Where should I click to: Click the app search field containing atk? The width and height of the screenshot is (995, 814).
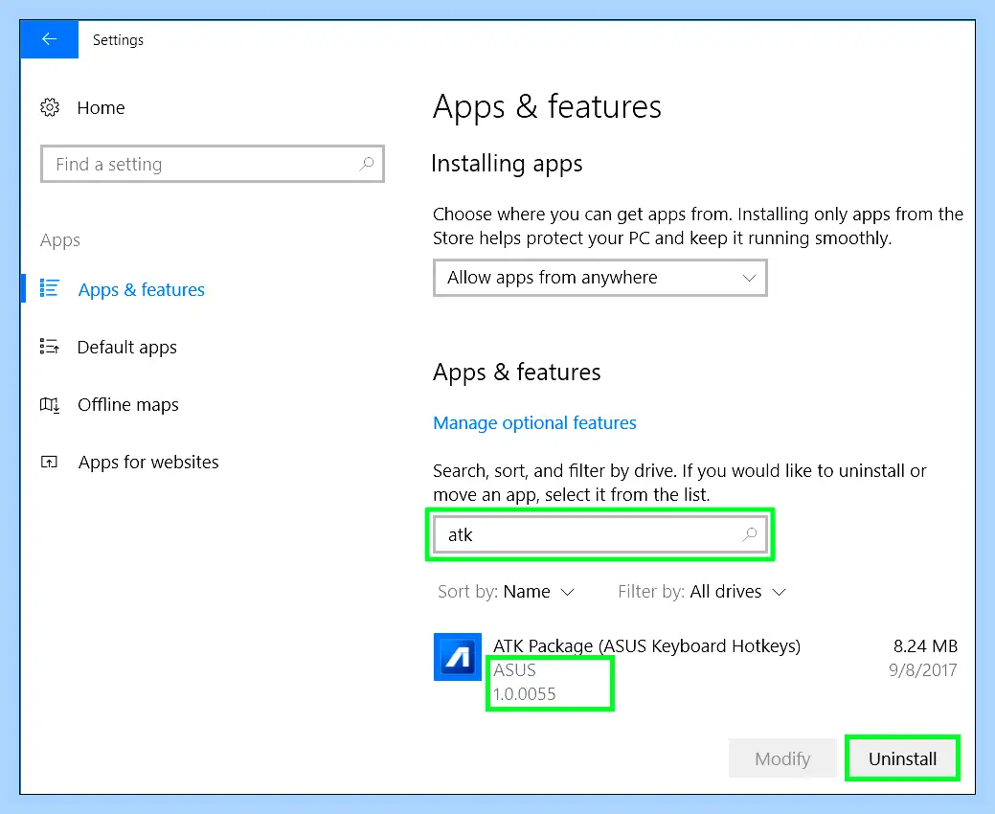pos(600,534)
